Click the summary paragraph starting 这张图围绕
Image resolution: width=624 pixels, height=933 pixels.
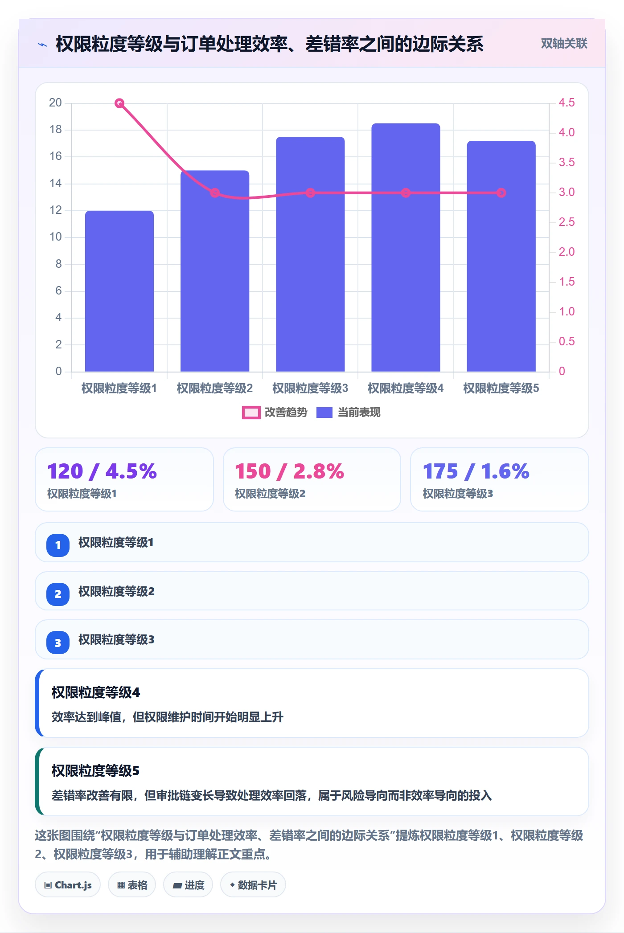[309, 845]
